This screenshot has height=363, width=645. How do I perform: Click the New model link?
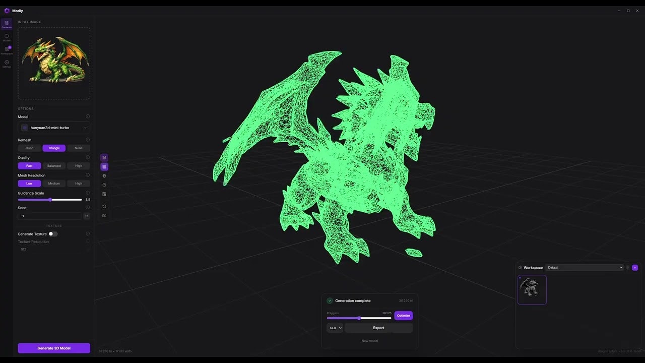click(370, 341)
